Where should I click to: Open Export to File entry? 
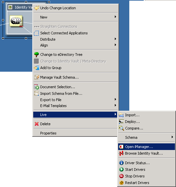pyautogui.click(x=76, y=100)
